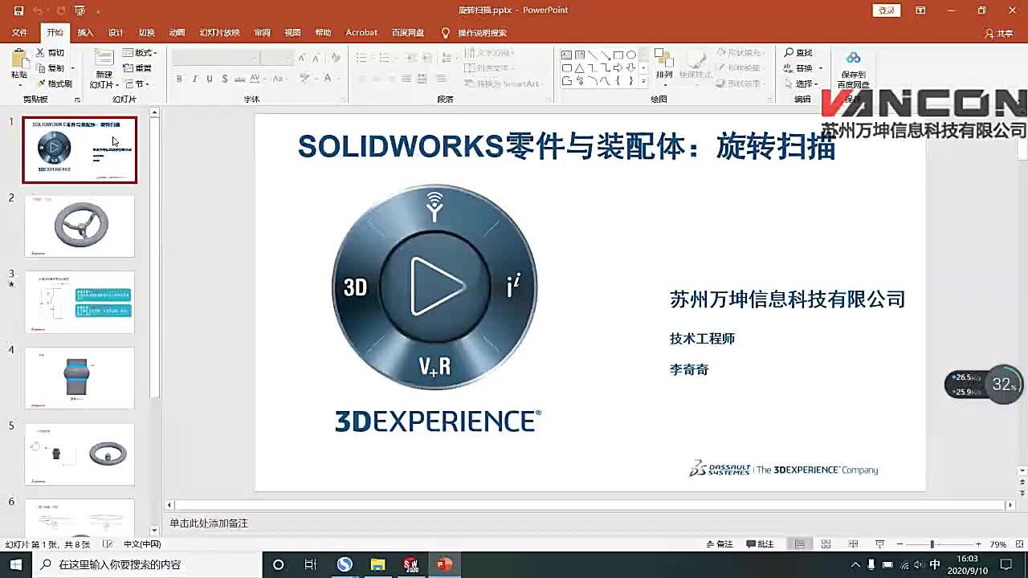Viewport: 1028px width, 578px height.
Task: Click the Save icon in quick access toolbar
Action: (x=18, y=10)
